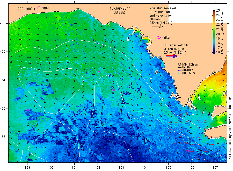Click the Argo float marker near 135.8E 36.5S

[x=188, y=151]
